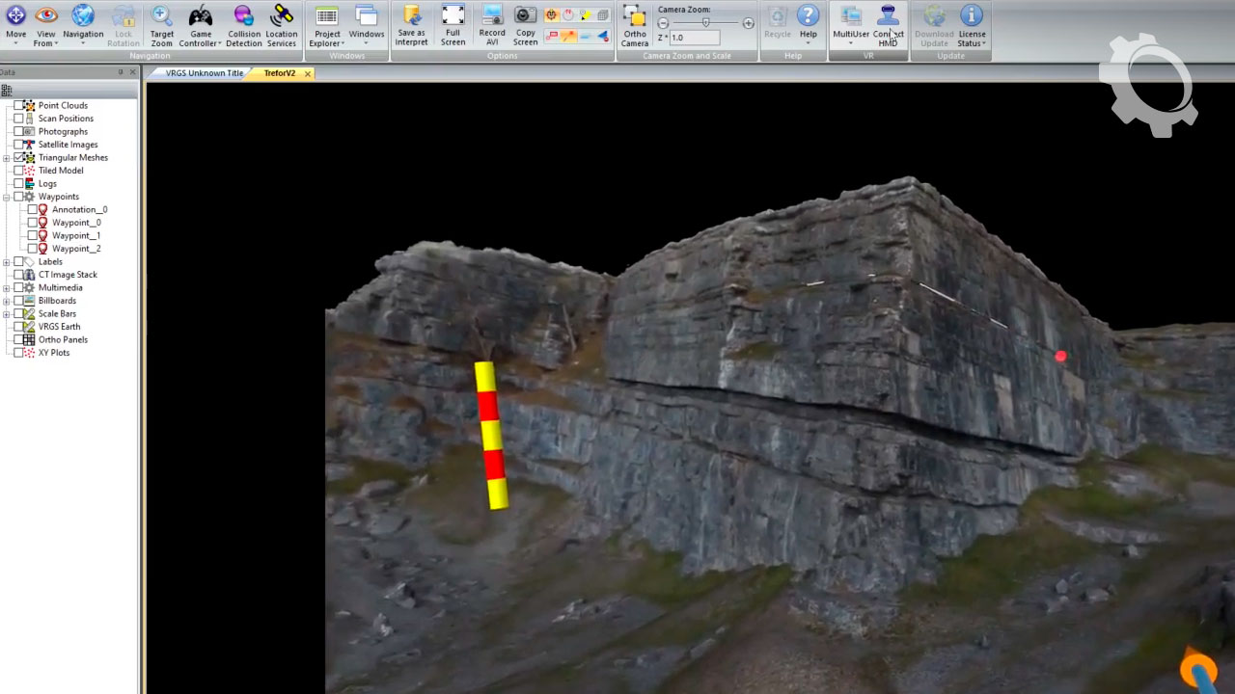This screenshot has height=694, width=1235.
Task: Click the Camera Zoom slider handle
Action: (705, 22)
